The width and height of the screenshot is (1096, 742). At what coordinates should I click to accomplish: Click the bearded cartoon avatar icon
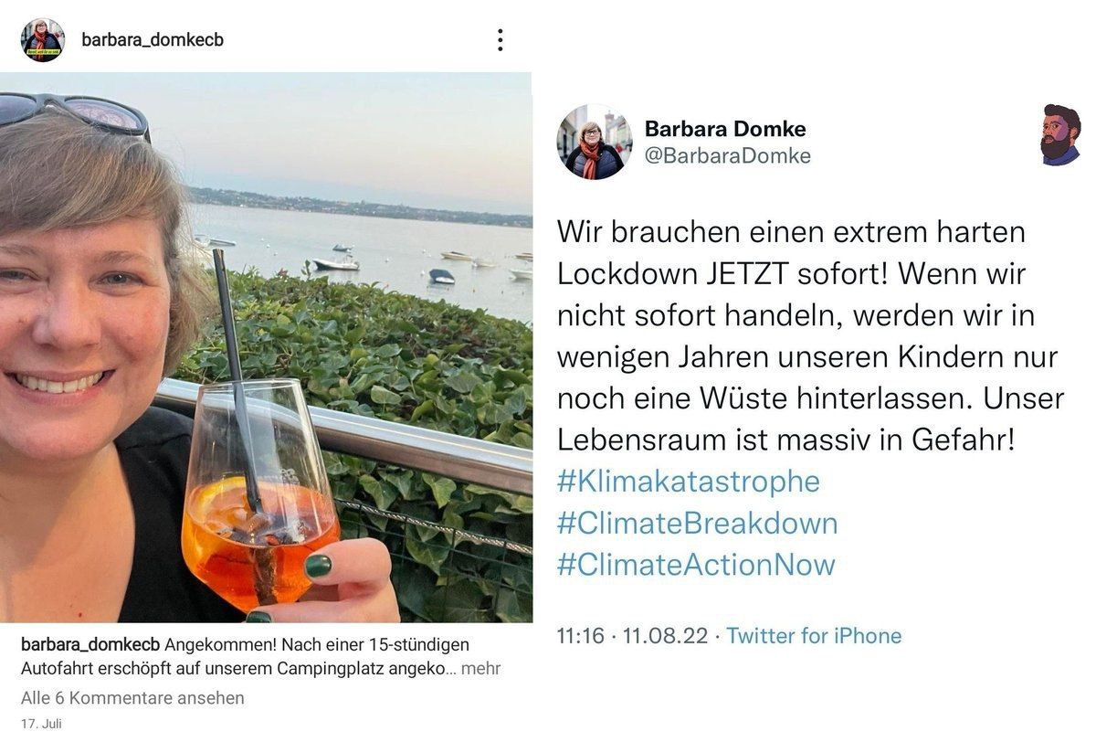pyautogui.click(x=1060, y=134)
